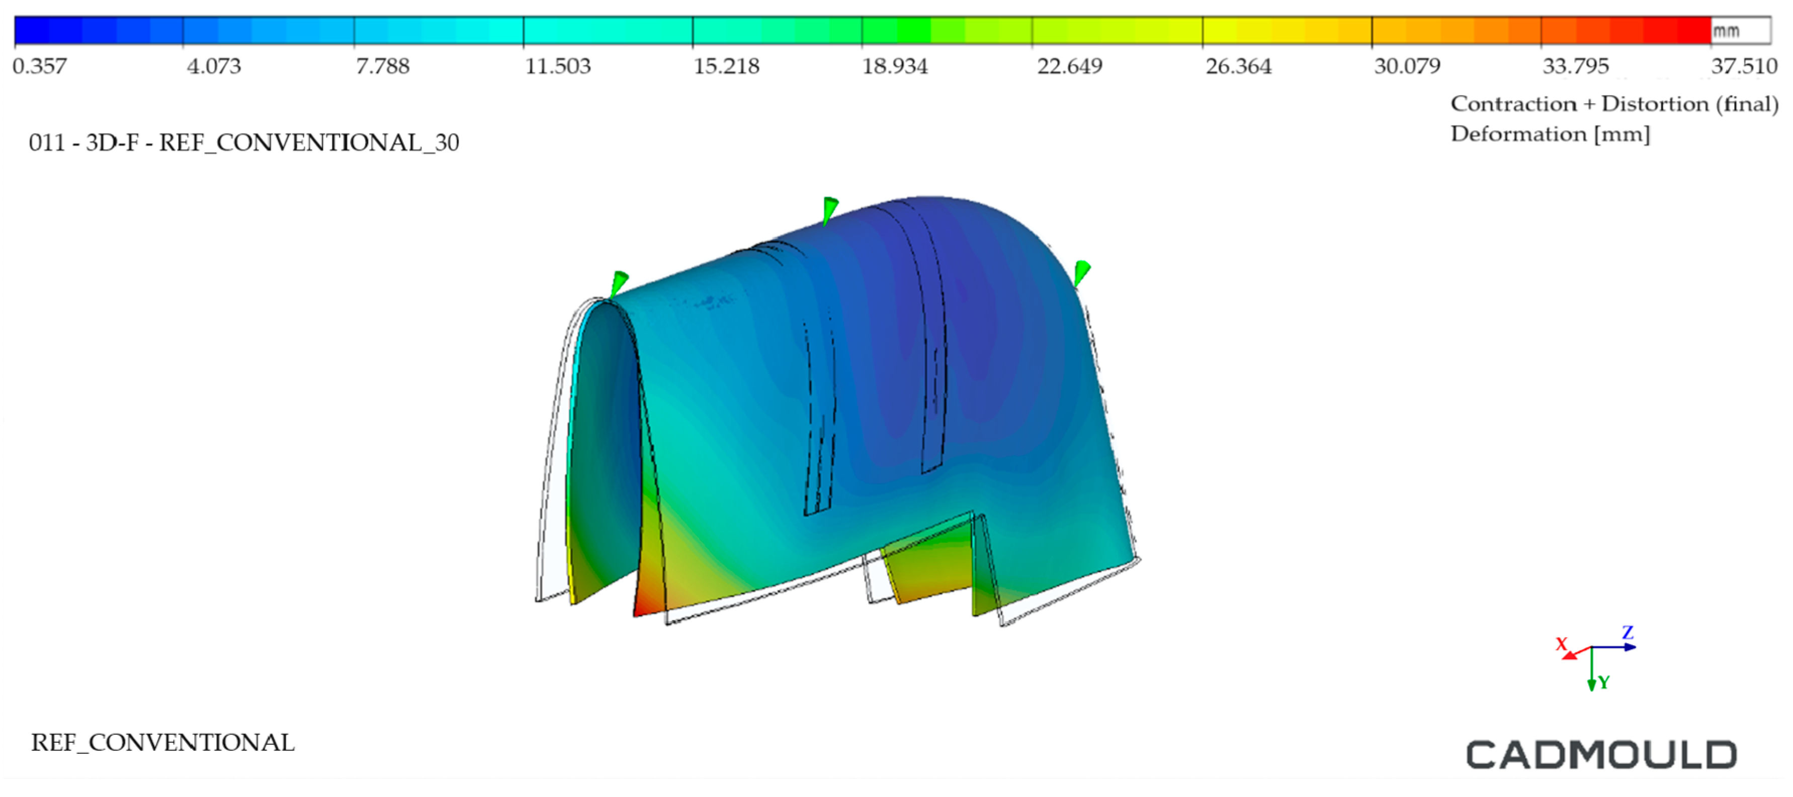Click the mm unit box on color bar
Screen dimensions: 1793x797
(x=1740, y=31)
